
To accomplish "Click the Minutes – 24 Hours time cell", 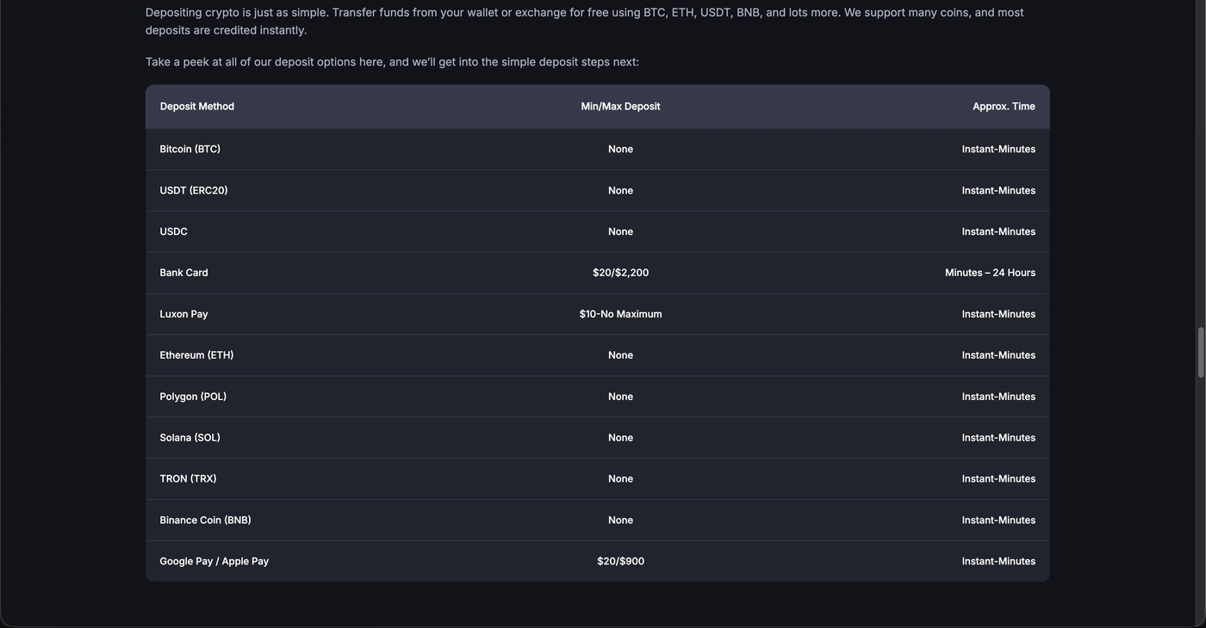I will tap(990, 273).
